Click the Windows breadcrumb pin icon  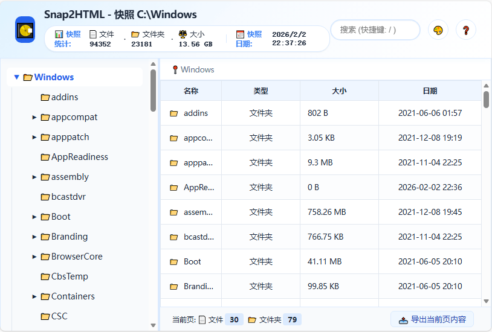pyautogui.click(x=175, y=69)
